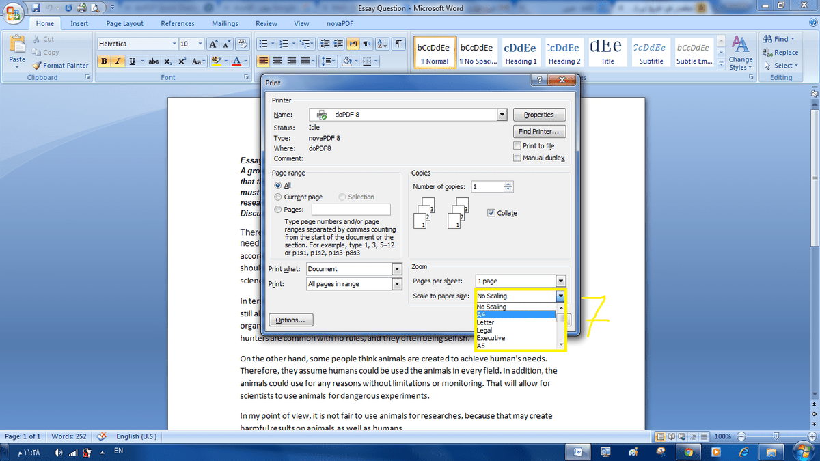Click the Italic formatting icon

coord(118,61)
